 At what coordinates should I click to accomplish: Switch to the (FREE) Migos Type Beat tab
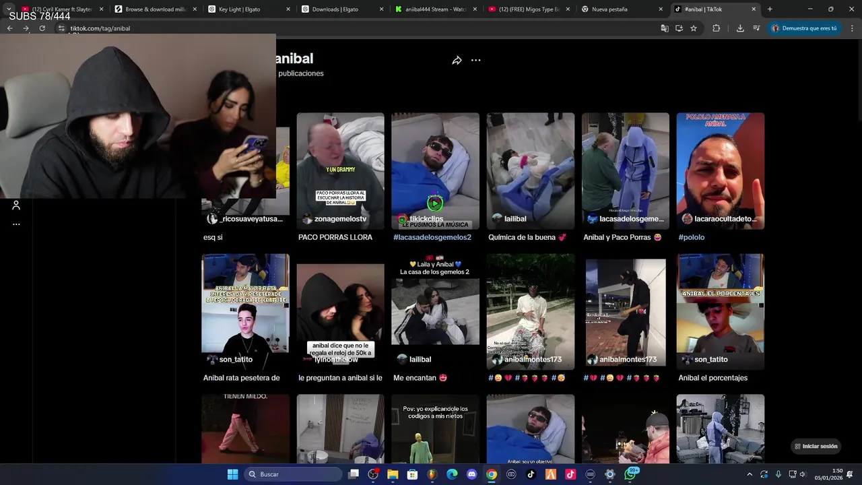pyautogui.click(x=529, y=9)
